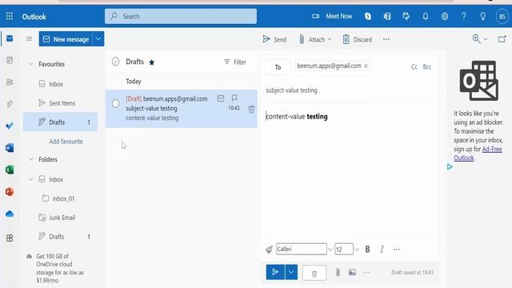Click Add favourite link

coord(66,142)
